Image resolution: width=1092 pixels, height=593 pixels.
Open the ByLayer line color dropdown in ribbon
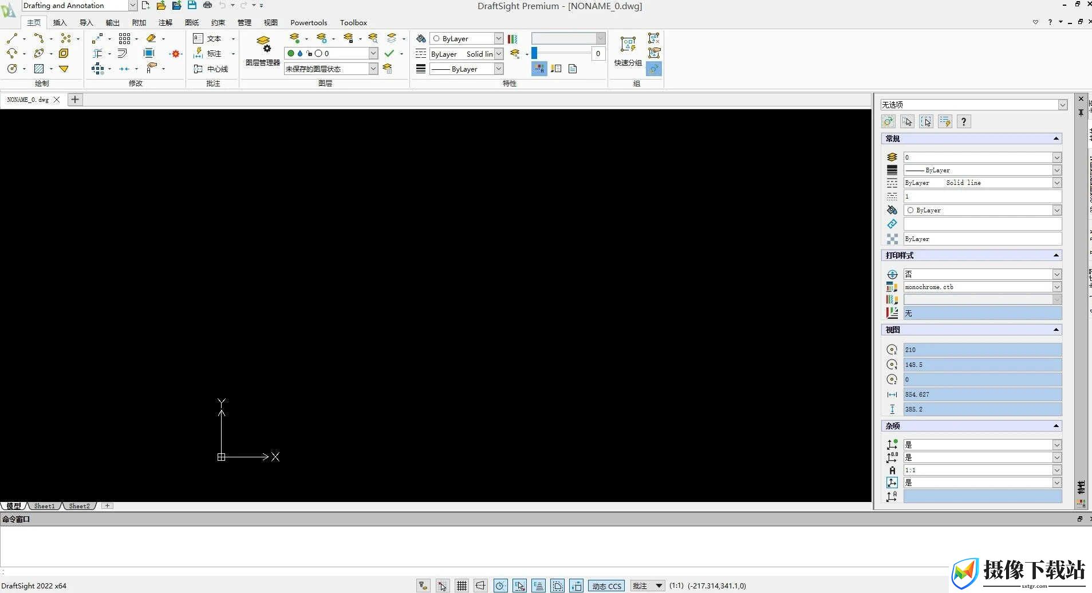click(498, 38)
